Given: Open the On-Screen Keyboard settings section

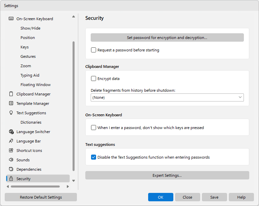Looking at the screenshot, I should [35, 19].
